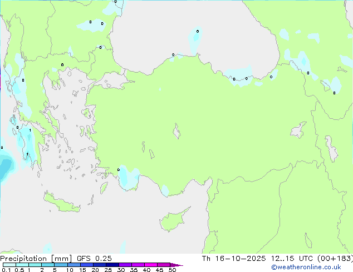Screen dimensions: 353x272
Task: Click the '25' legend scale label
Action: click(x=108, y=270)
